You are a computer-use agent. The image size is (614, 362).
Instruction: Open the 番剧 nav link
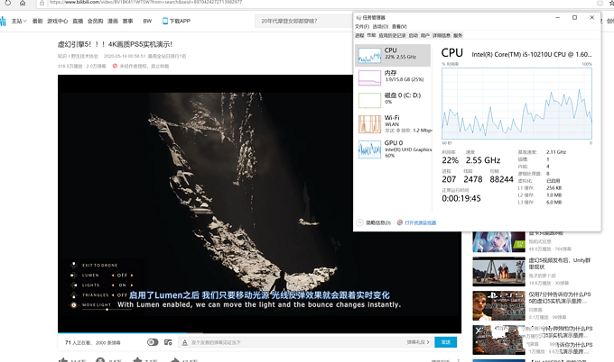pos(37,21)
